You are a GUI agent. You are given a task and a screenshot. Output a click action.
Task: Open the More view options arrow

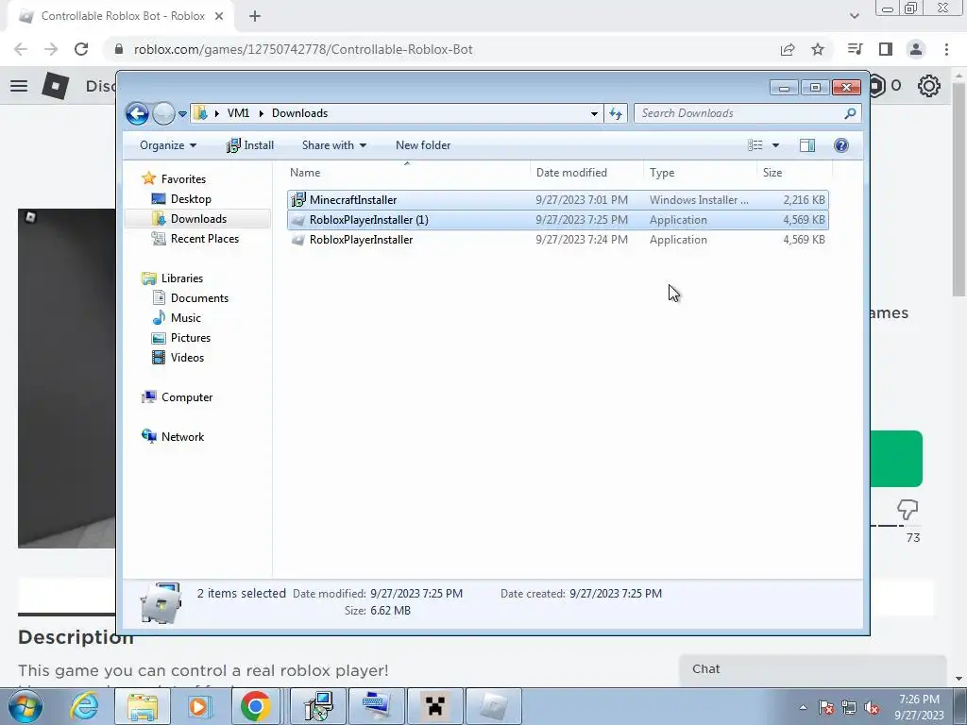point(776,145)
